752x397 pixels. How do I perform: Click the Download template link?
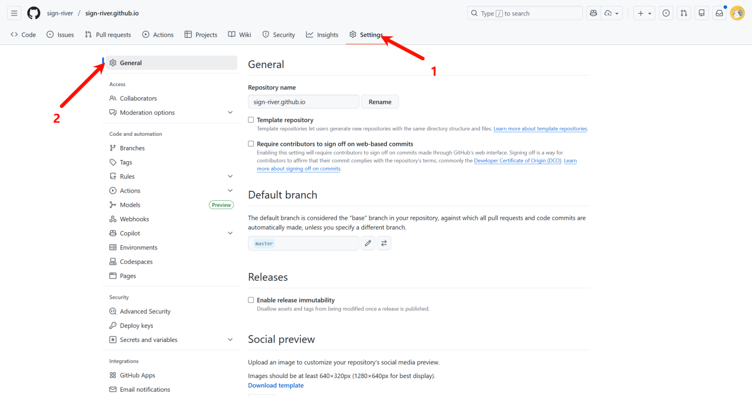[276, 386]
